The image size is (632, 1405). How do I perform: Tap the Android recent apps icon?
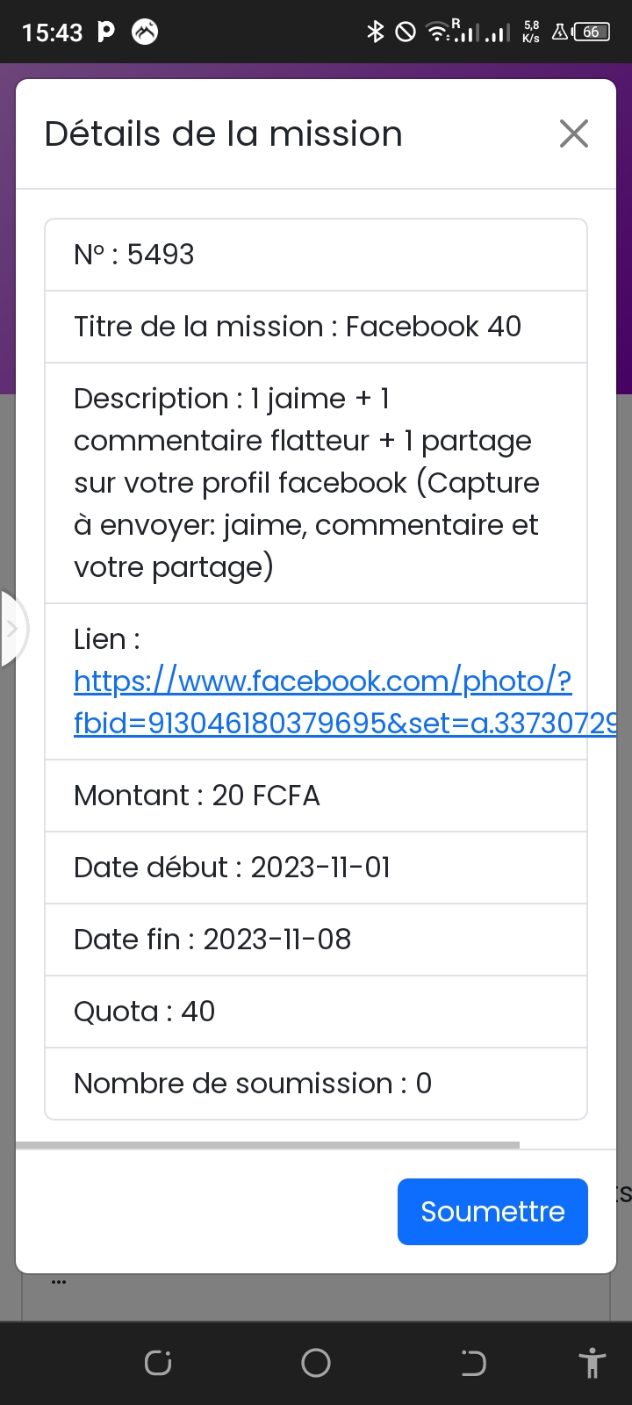pos(158,1363)
